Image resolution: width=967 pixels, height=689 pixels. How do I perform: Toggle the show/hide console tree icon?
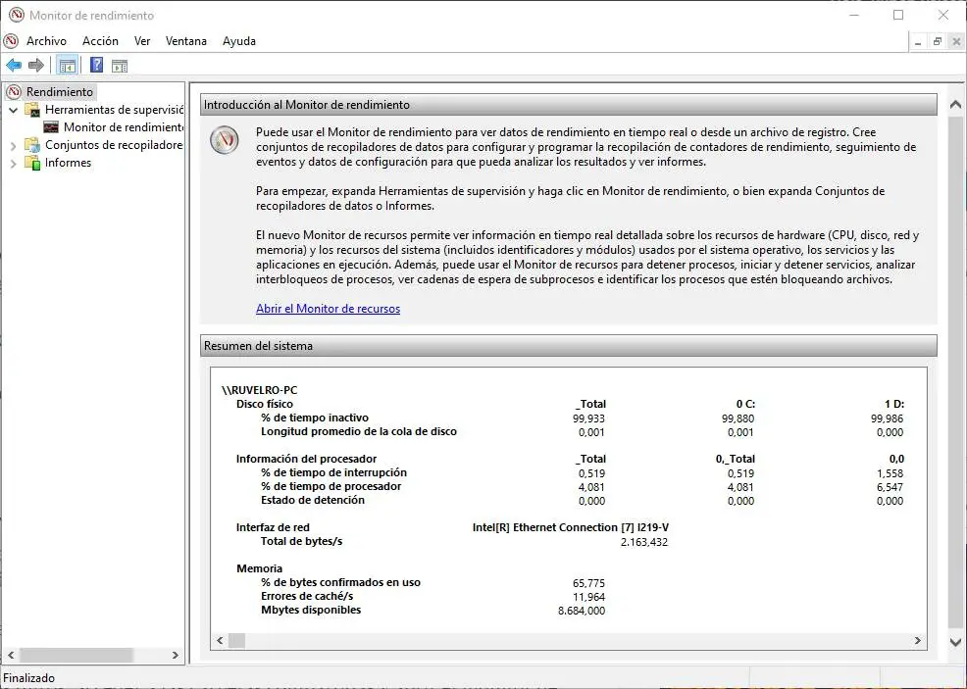(68, 66)
